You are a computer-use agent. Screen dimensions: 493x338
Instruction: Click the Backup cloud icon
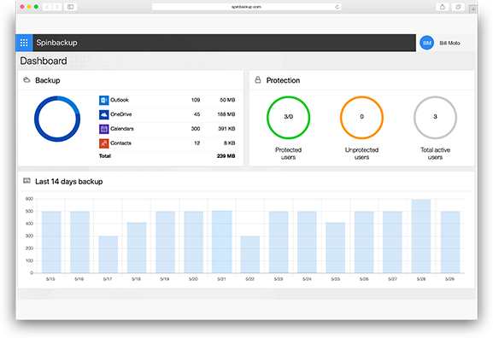point(26,80)
